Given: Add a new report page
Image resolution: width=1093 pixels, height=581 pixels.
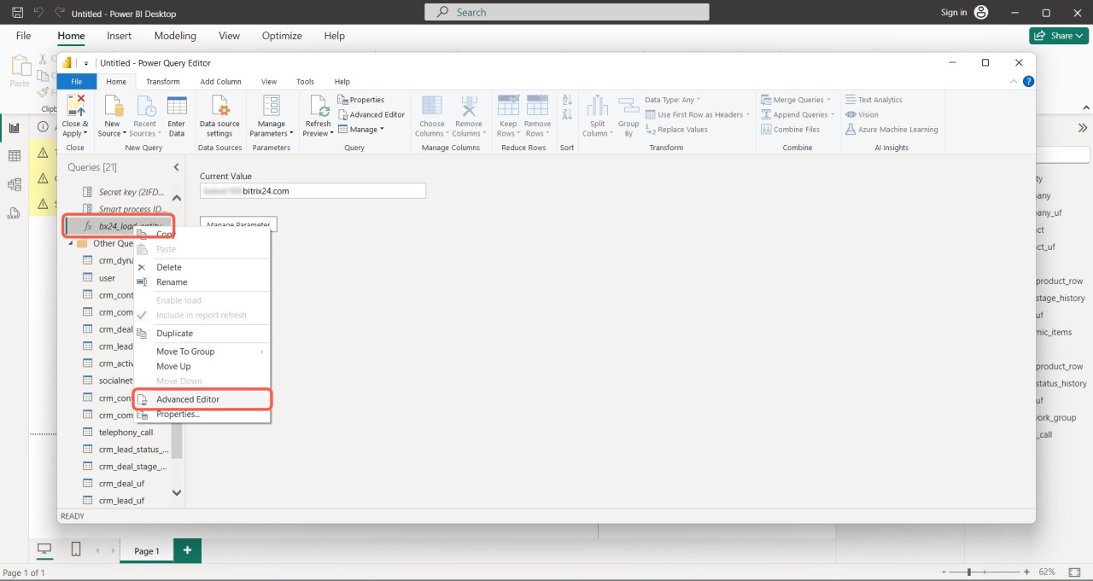Looking at the screenshot, I should [187, 551].
